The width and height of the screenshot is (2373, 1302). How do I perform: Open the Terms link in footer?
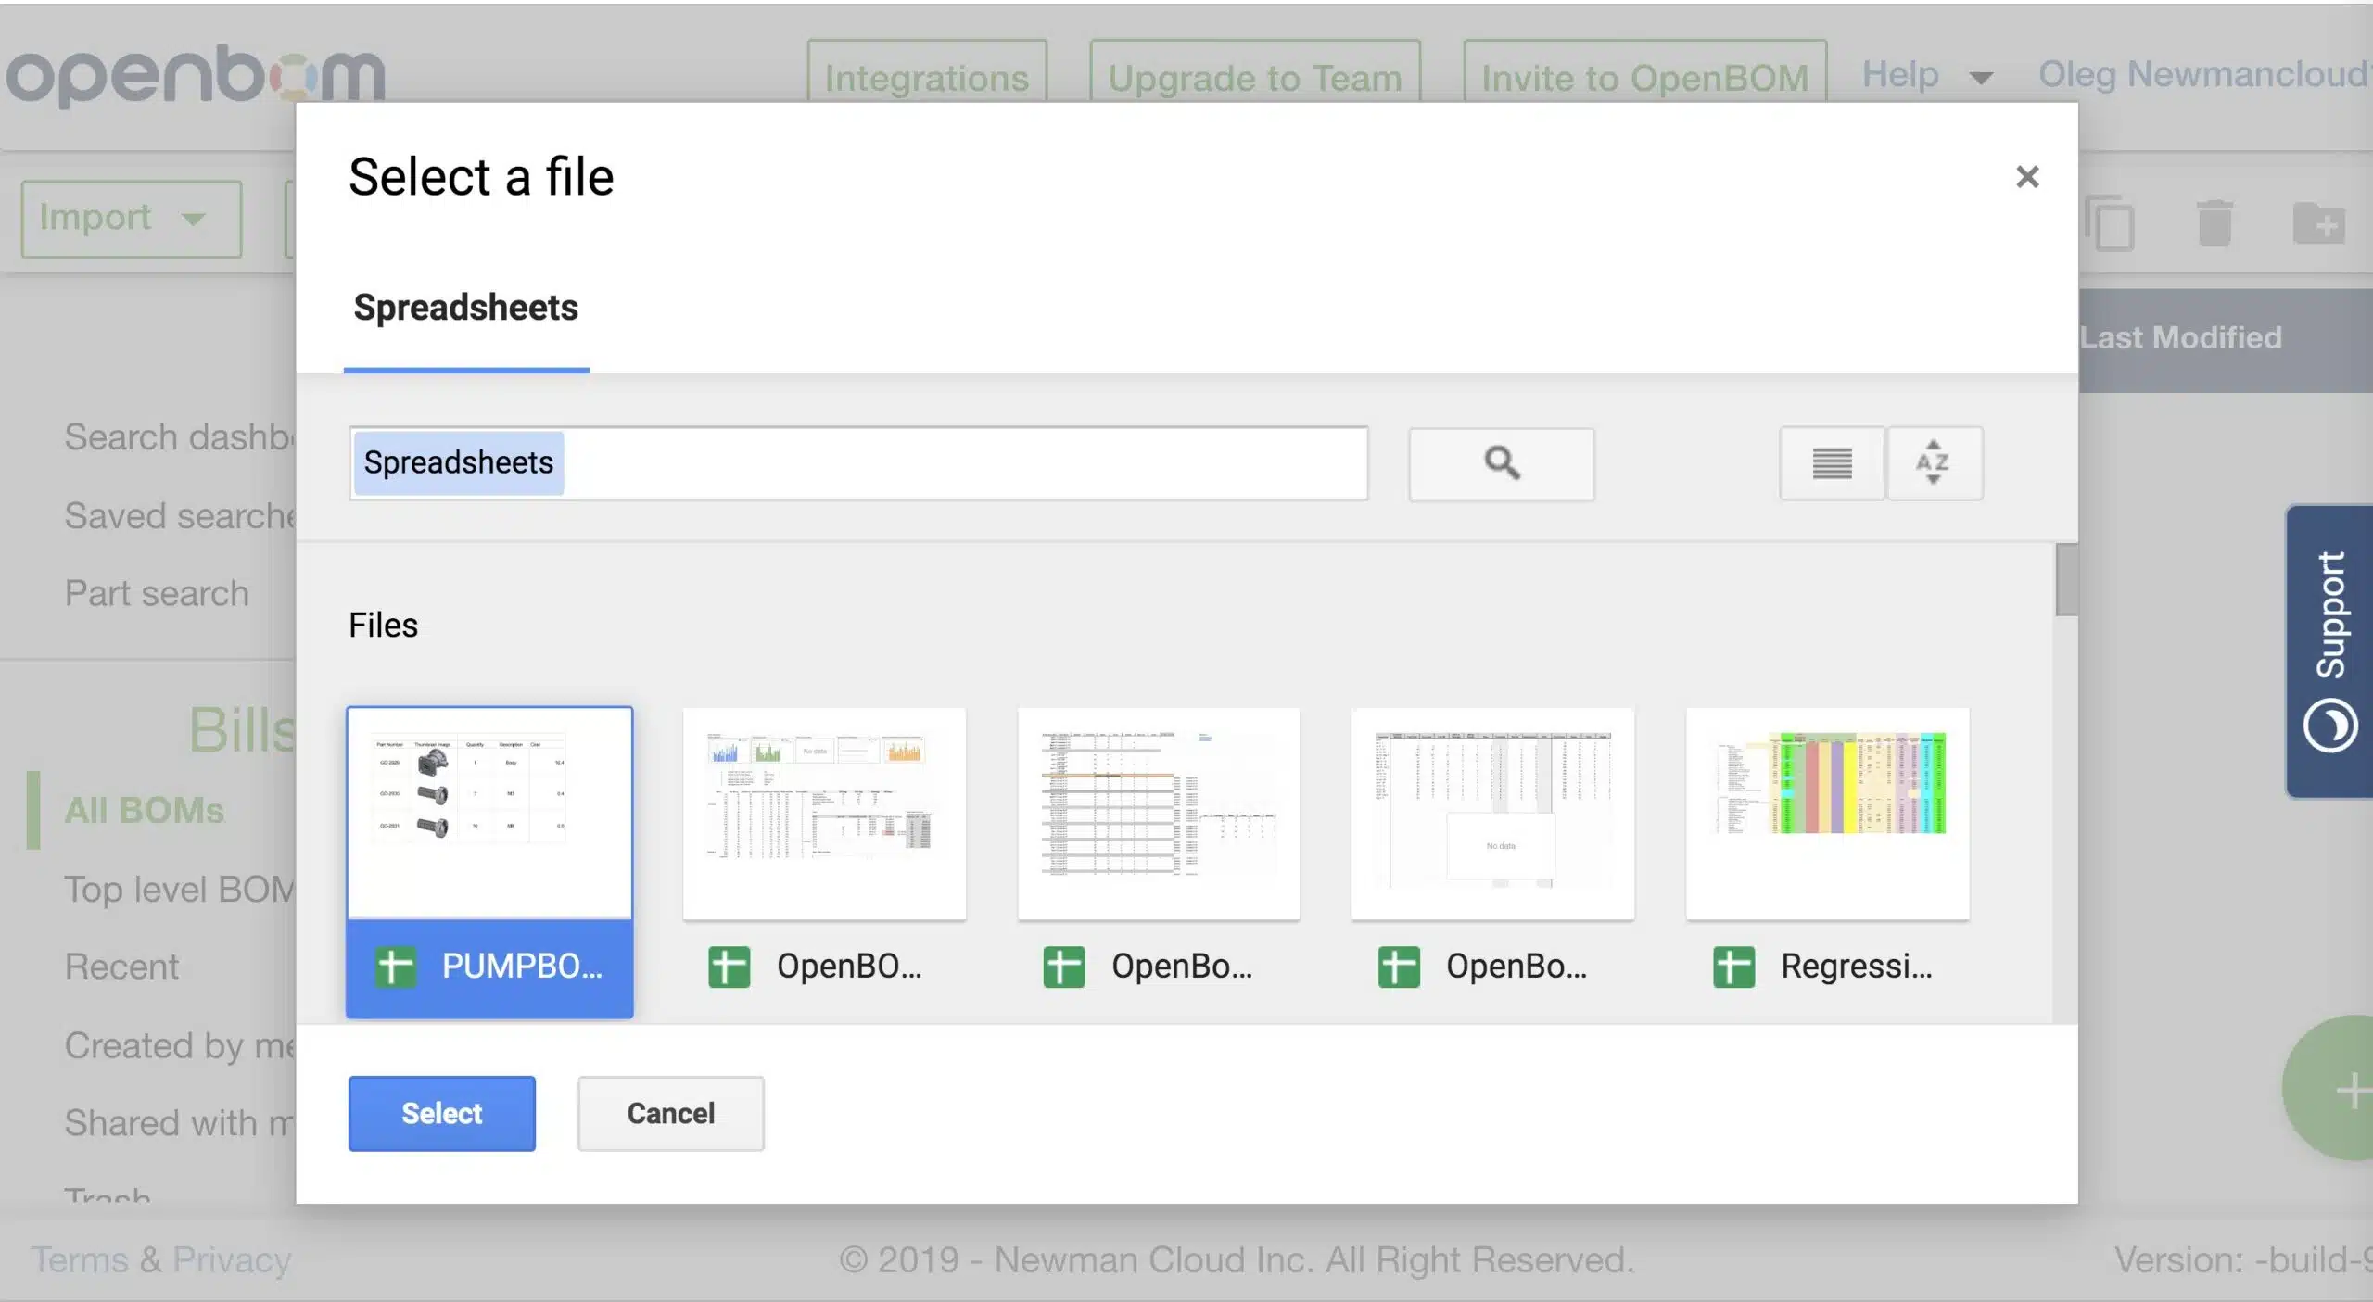pyautogui.click(x=80, y=1260)
